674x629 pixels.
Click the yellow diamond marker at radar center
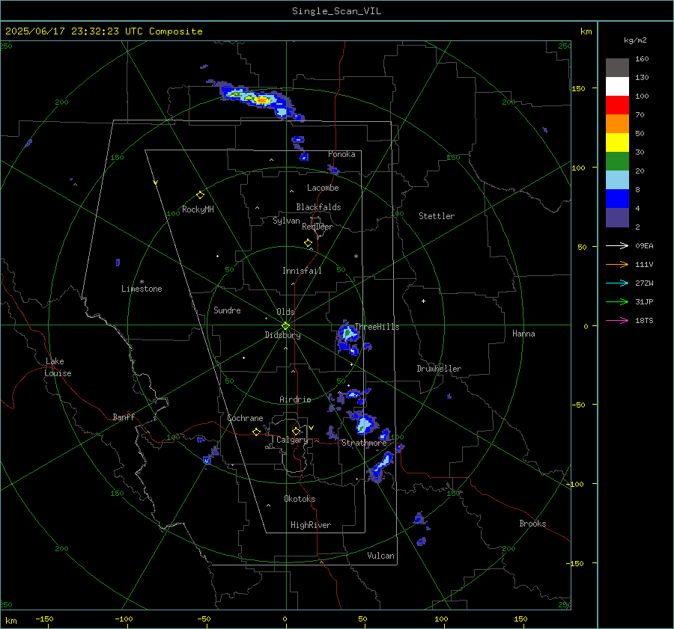click(x=286, y=325)
